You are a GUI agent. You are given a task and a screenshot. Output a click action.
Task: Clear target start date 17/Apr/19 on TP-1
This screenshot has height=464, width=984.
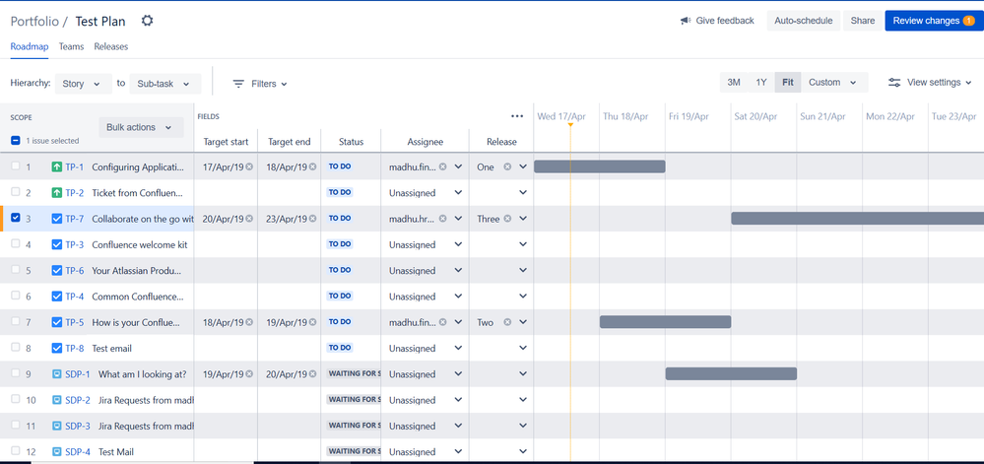(x=249, y=167)
